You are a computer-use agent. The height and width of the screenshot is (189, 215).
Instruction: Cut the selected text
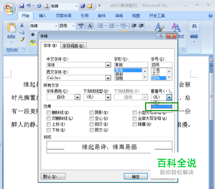click(x=22, y=25)
